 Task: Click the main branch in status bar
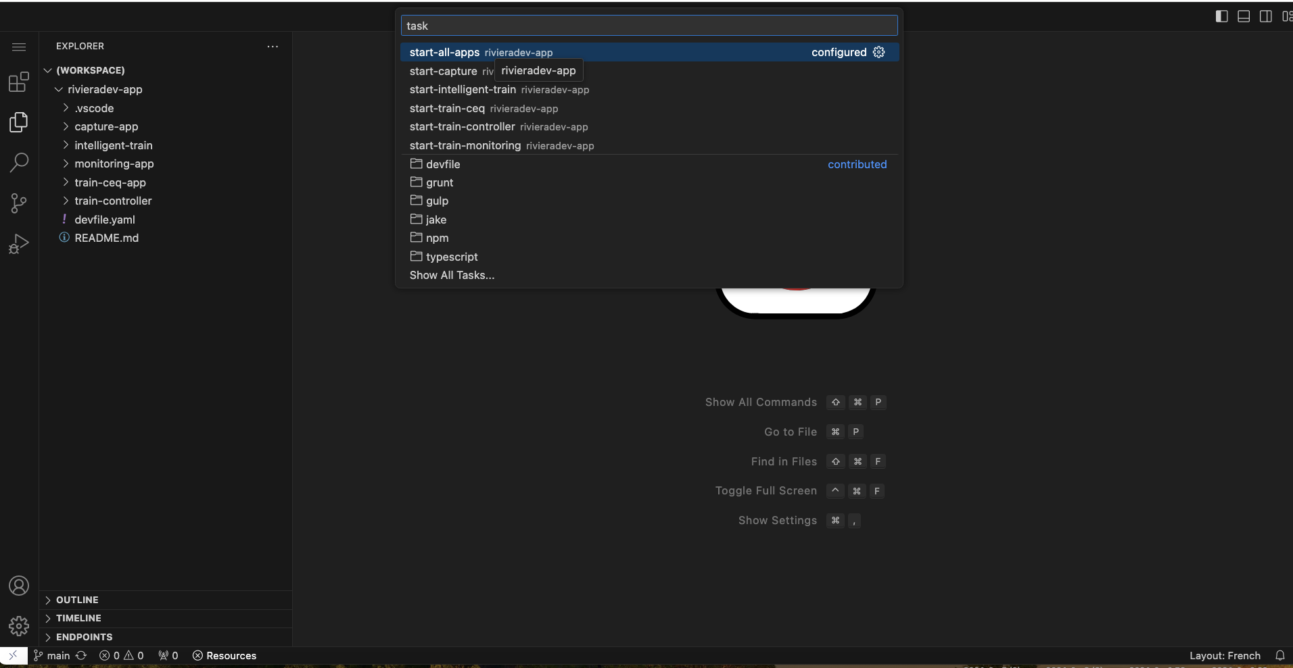tap(53, 656)
